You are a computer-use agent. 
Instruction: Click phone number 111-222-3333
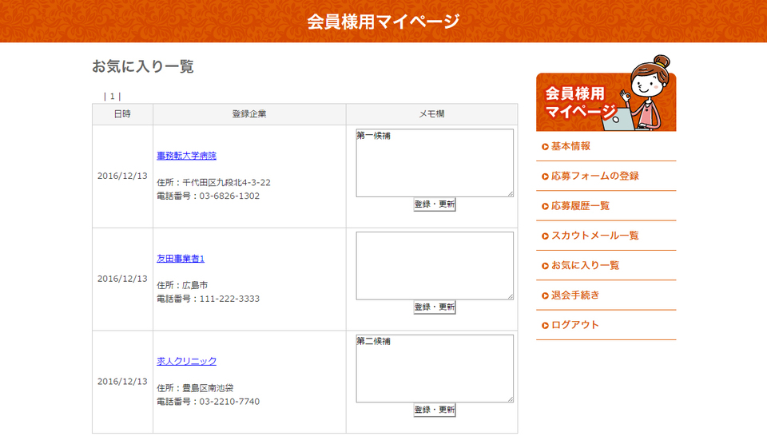point(229,299)
